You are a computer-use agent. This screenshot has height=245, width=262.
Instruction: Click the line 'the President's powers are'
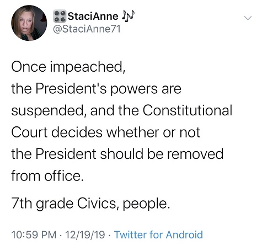click(x=97, y=89)
